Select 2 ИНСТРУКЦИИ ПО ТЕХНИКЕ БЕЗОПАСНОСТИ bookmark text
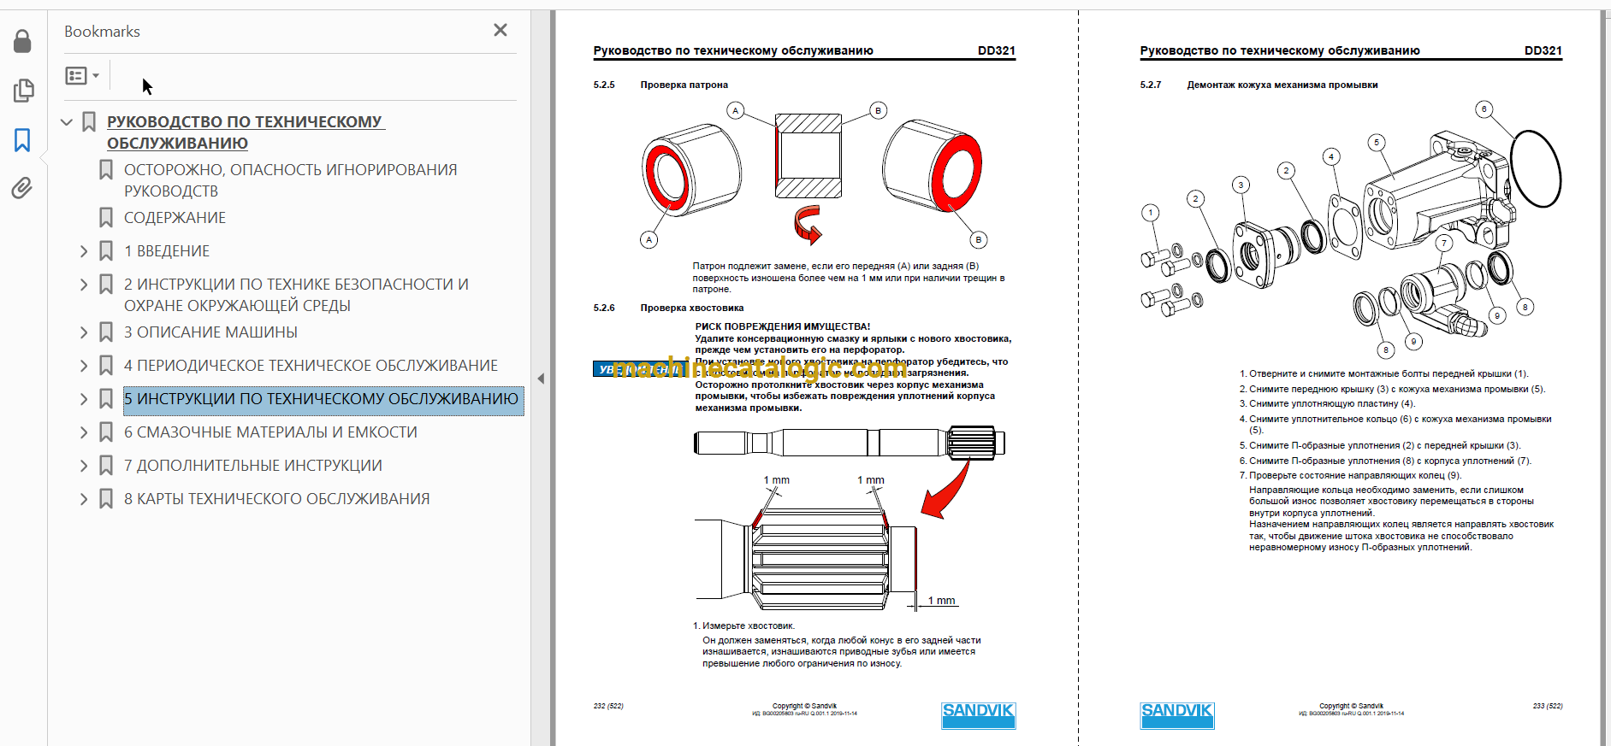This screenshot has height=746, width=1611. 297,295
